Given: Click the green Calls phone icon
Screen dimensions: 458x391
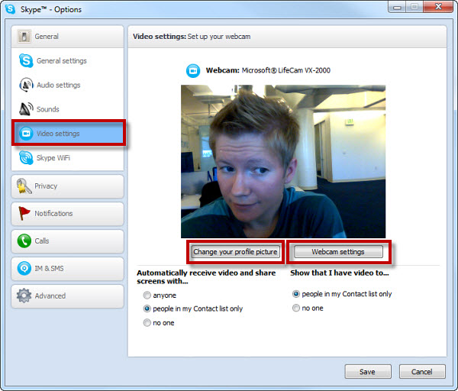Looking at the screenshot, I should pos(23,241).
